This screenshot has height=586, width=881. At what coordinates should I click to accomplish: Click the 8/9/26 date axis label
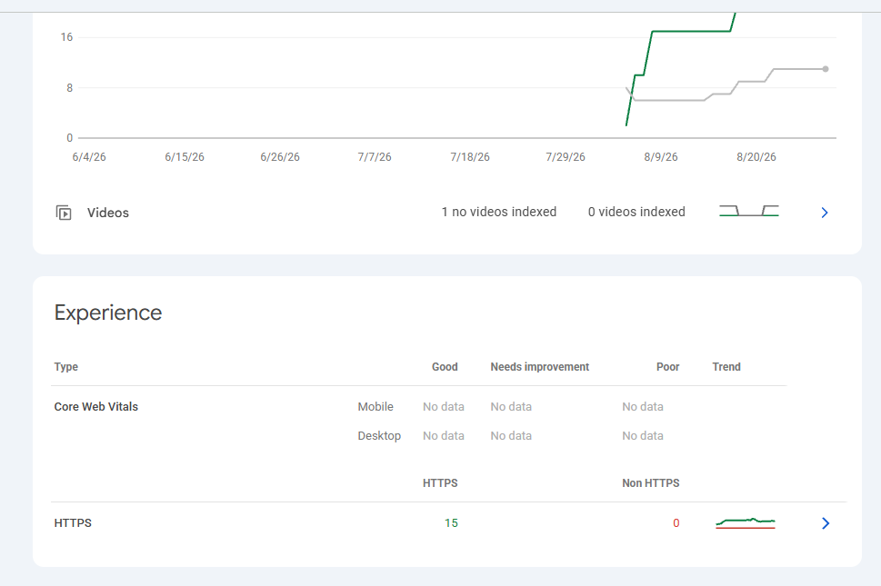tap(661, 157)
